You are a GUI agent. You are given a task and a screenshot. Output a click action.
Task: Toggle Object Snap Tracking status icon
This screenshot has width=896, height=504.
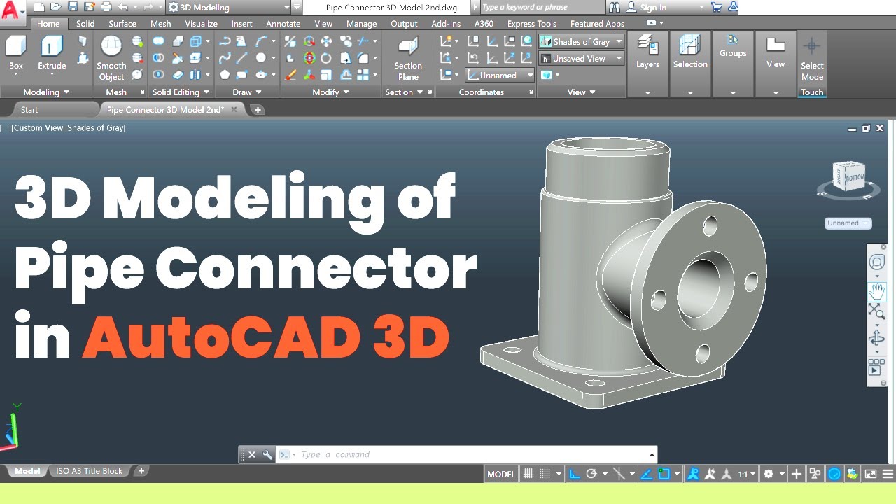click(646, 474)
